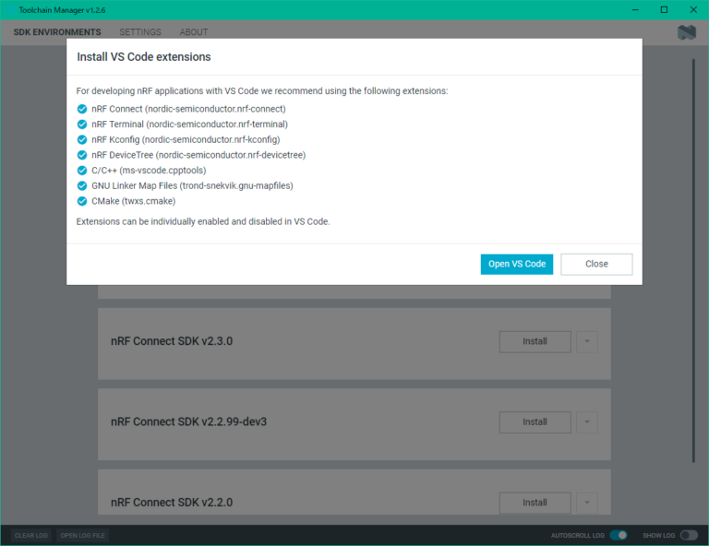Expand dropdown next to SDK v2.3.0 Install
Screen dimensions: 709x546
587,342
